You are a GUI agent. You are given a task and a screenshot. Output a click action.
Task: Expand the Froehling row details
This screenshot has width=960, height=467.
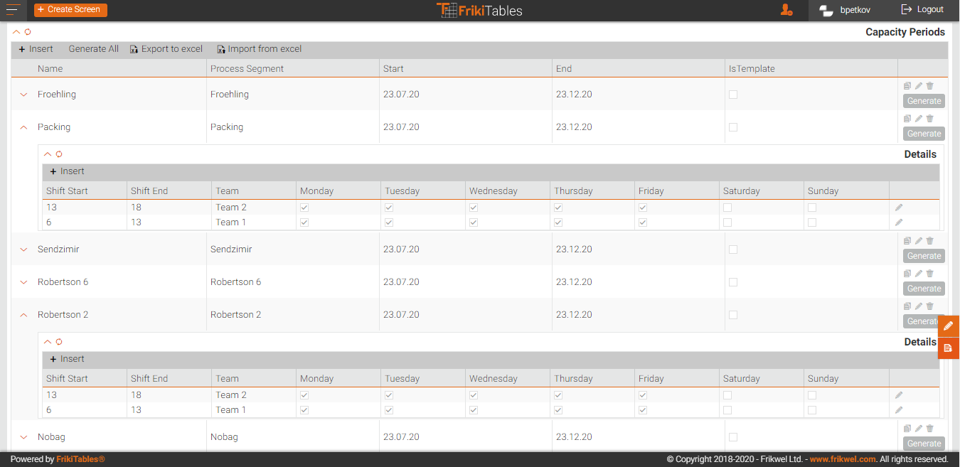[x=23, y=95]
